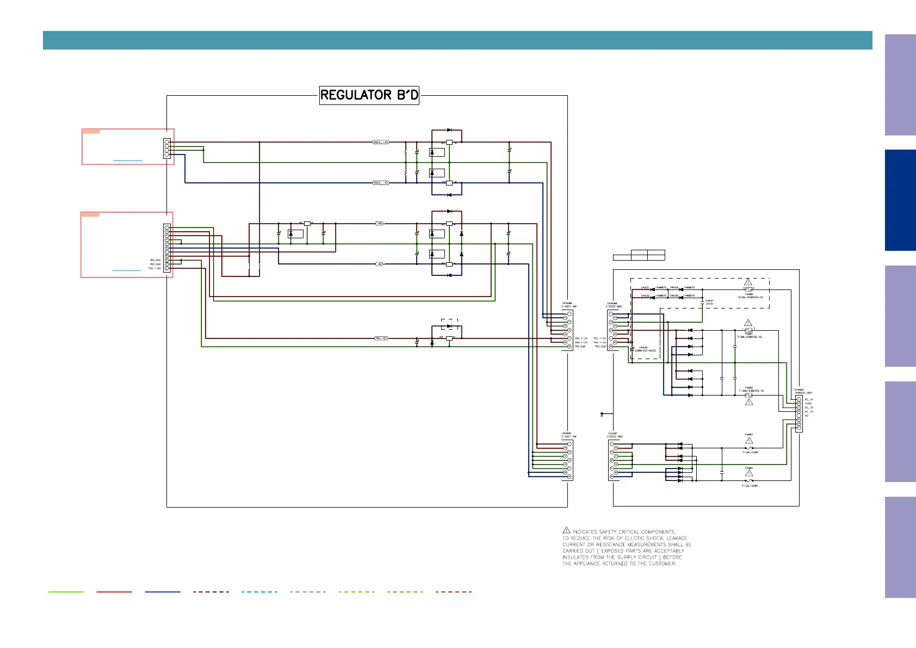Select the dark blue highlighted side tab
This screenshot has height=648, width=916.
pos(900,200)
